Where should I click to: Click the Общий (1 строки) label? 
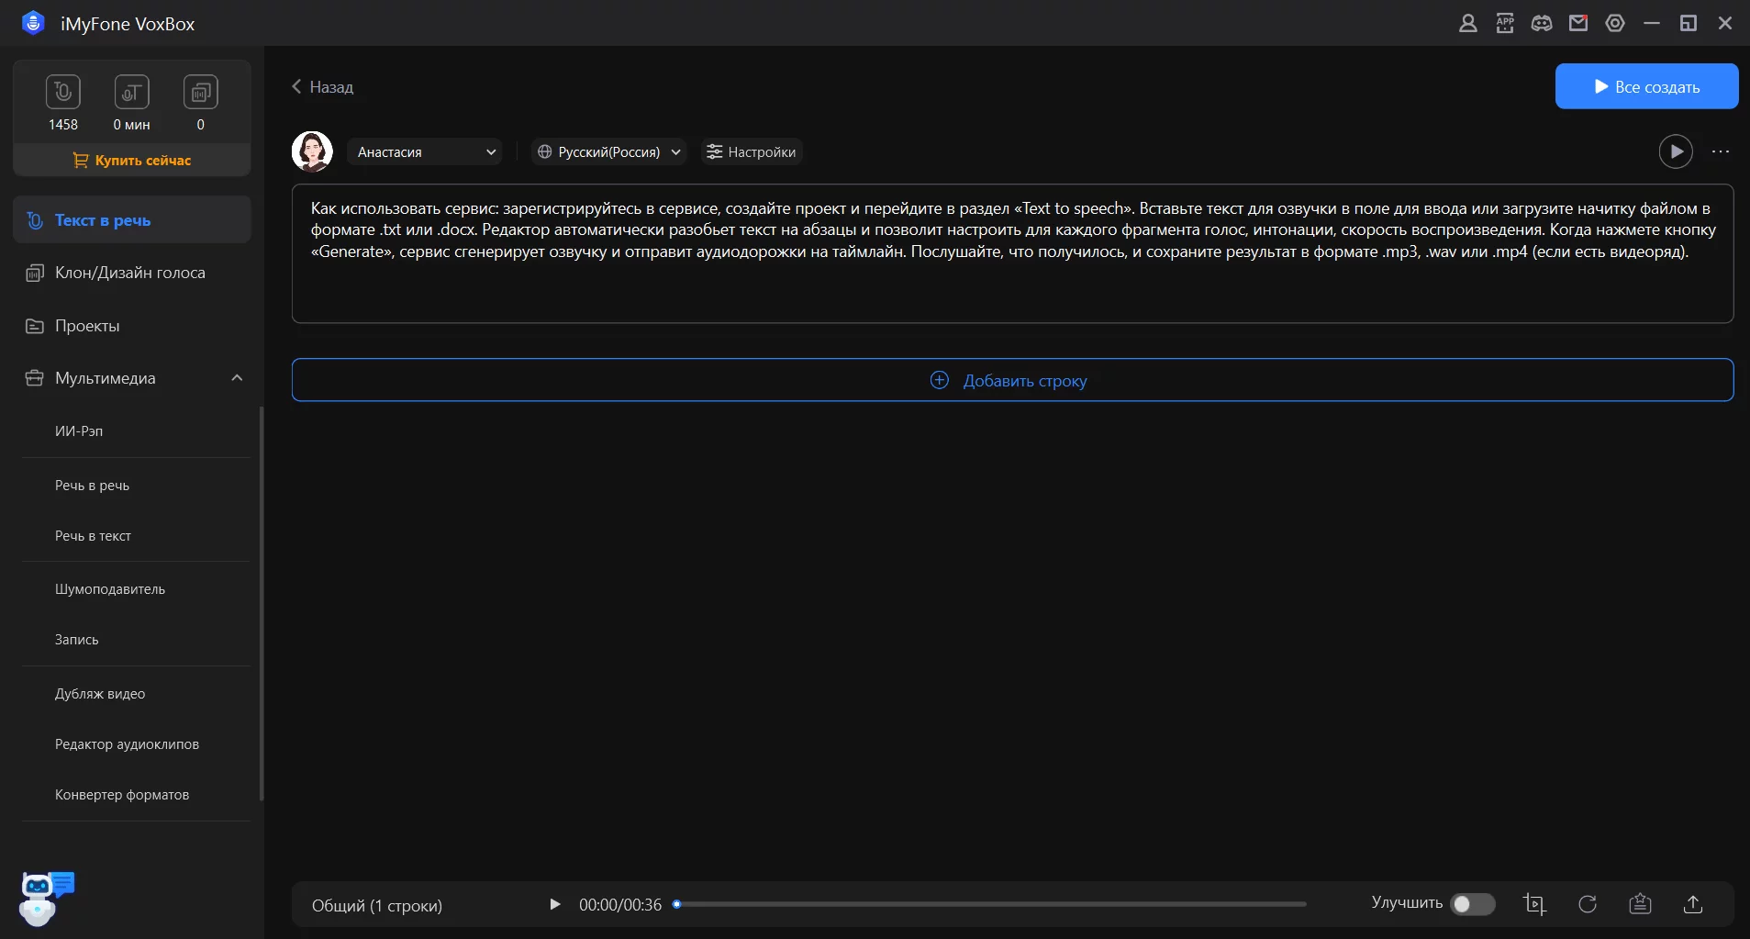pyautogui.click(x=377, y=906)
